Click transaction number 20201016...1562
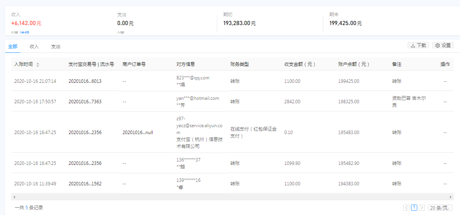 click(x=85, y=184)
